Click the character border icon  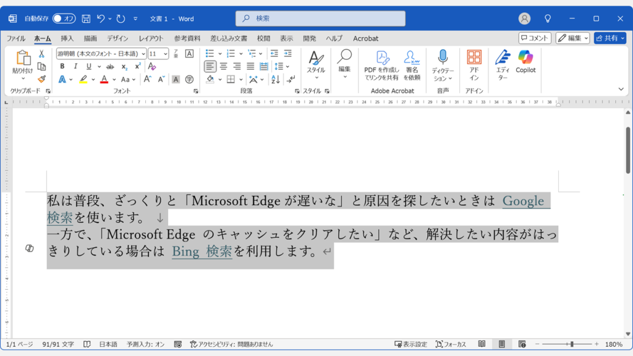[x=189, y=54]
